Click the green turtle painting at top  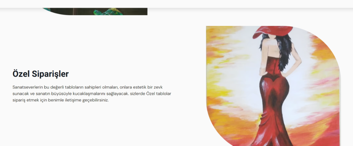(94, 12)
